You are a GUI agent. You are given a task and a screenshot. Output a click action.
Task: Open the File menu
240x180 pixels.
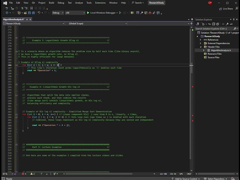pyautogui.click(x=11, y=3)
